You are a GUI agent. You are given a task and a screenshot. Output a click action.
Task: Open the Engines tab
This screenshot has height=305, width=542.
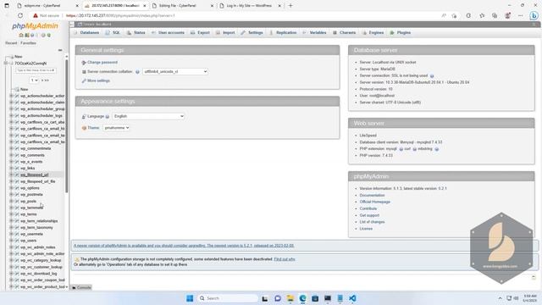[373, 32]
